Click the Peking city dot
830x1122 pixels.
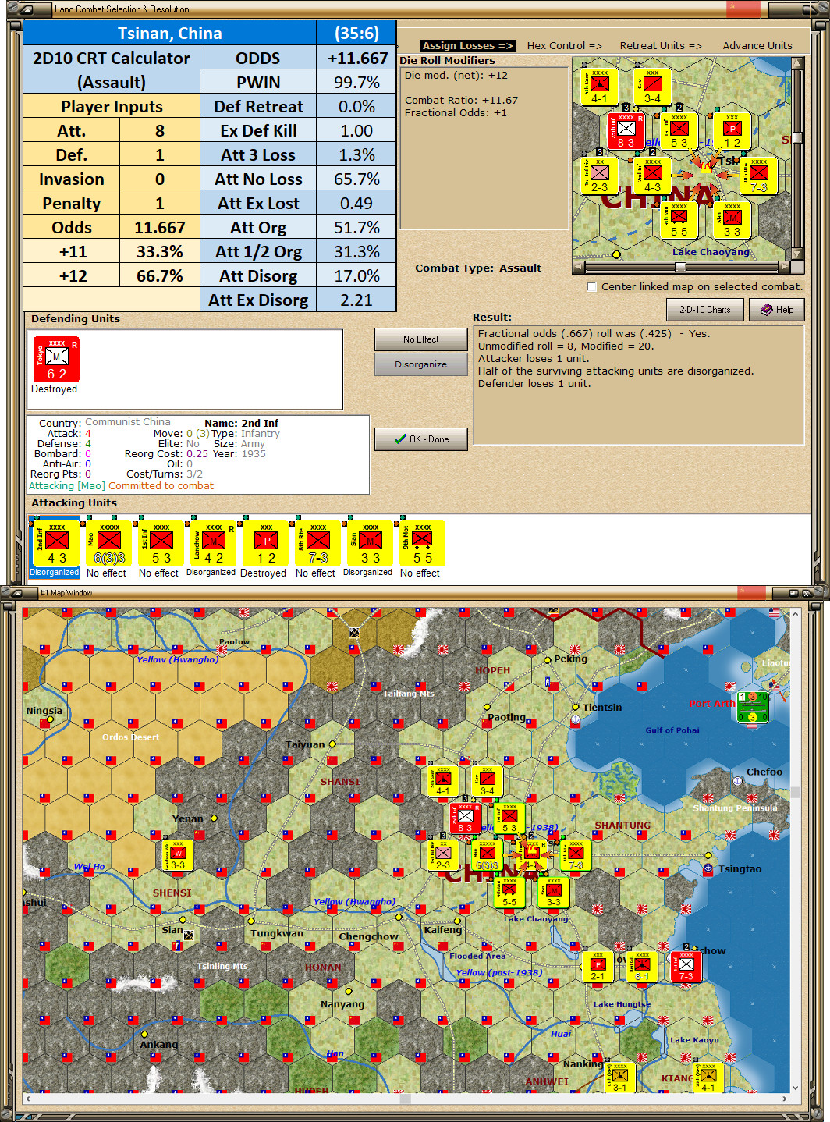548,659
